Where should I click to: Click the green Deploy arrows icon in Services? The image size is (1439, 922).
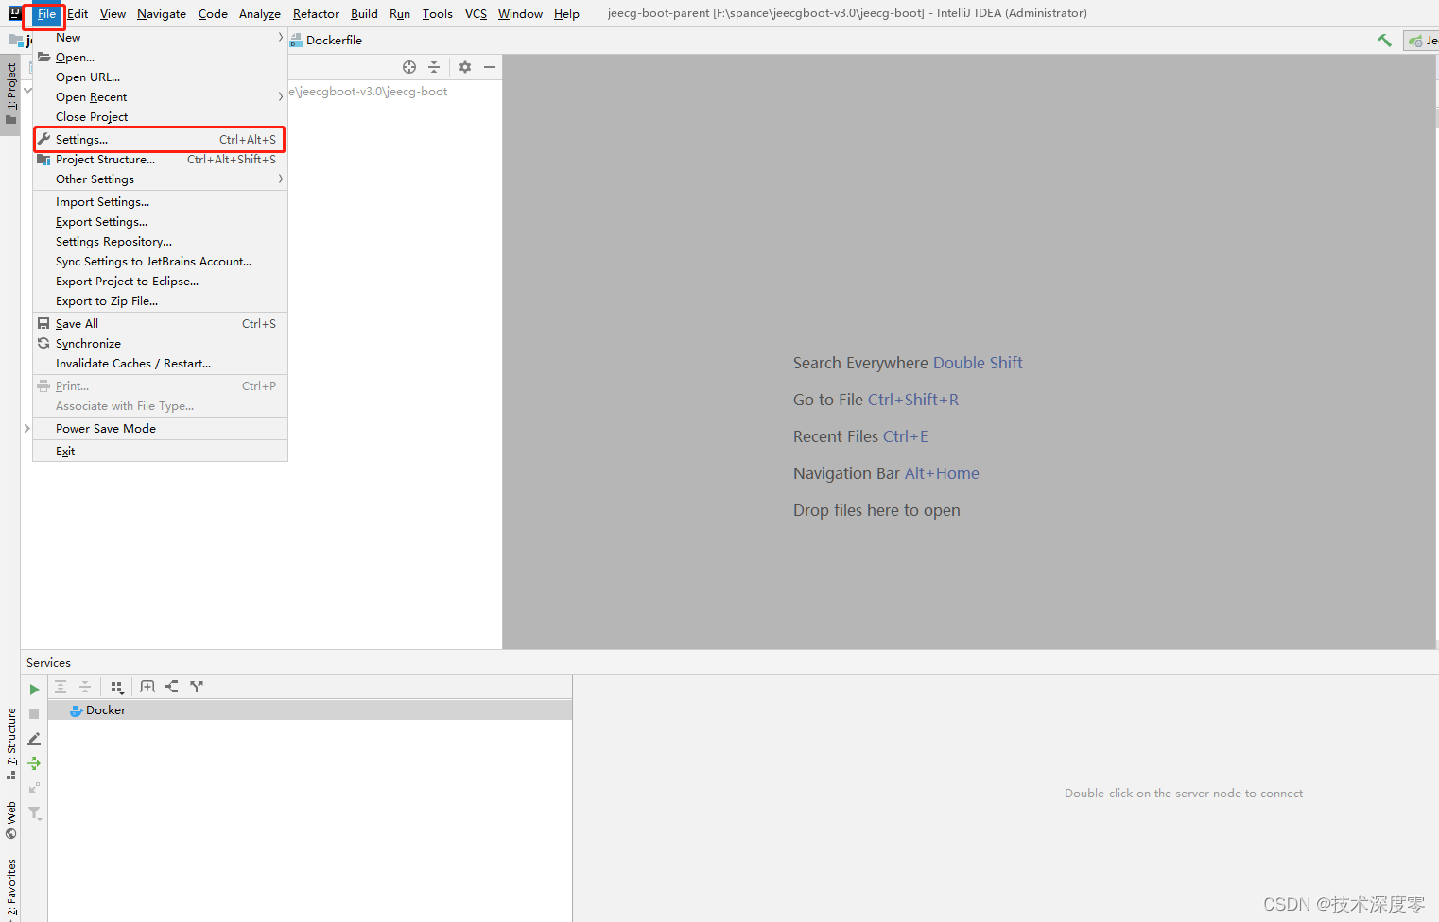34,763
